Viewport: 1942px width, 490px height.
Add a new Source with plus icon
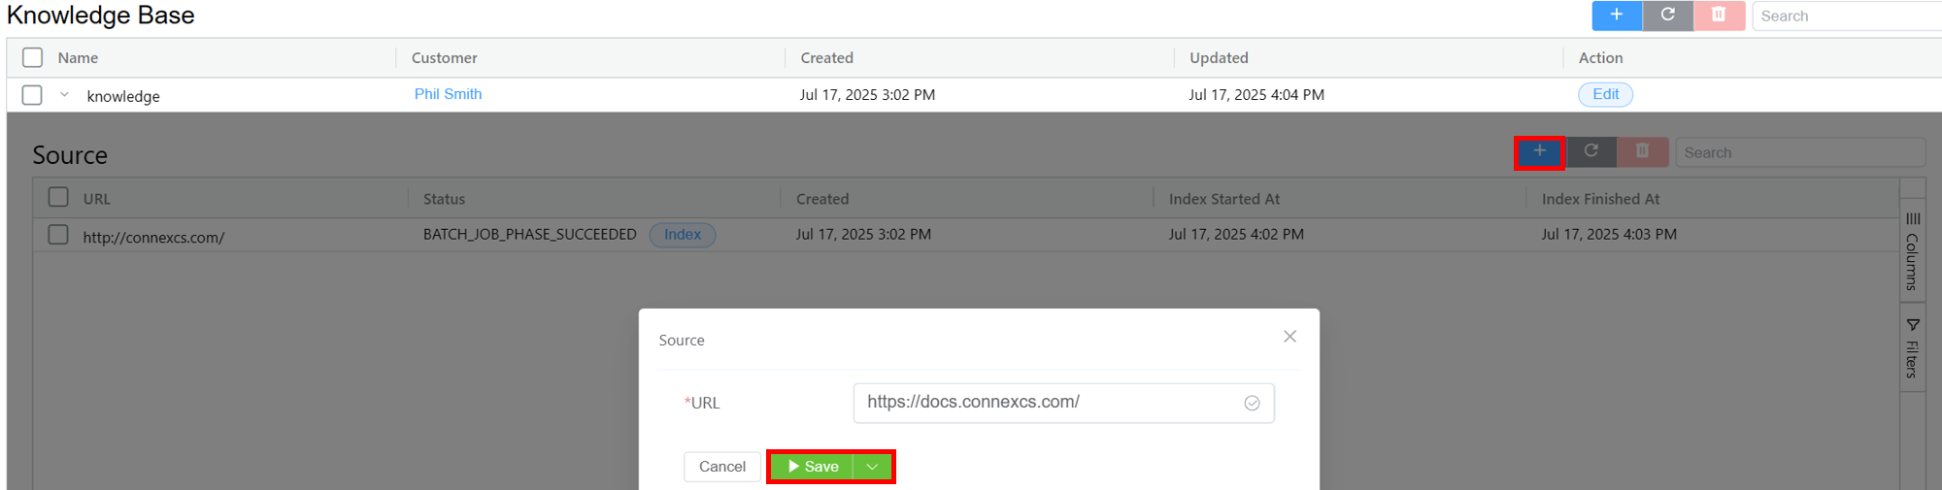click(1540, 152)
